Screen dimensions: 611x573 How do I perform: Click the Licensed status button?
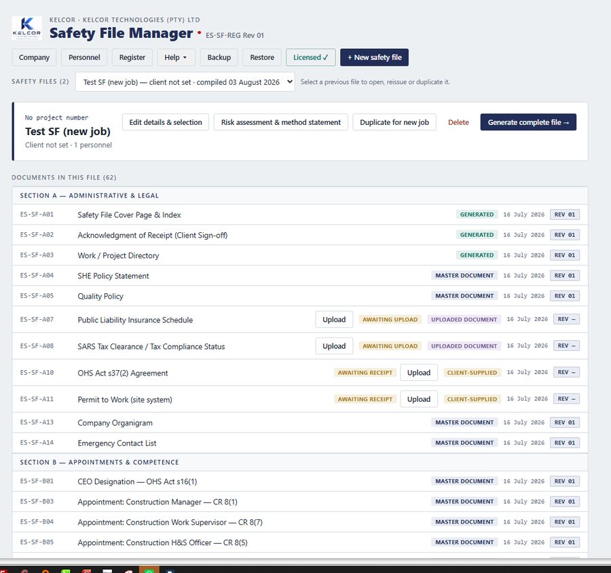pos(310,57)
